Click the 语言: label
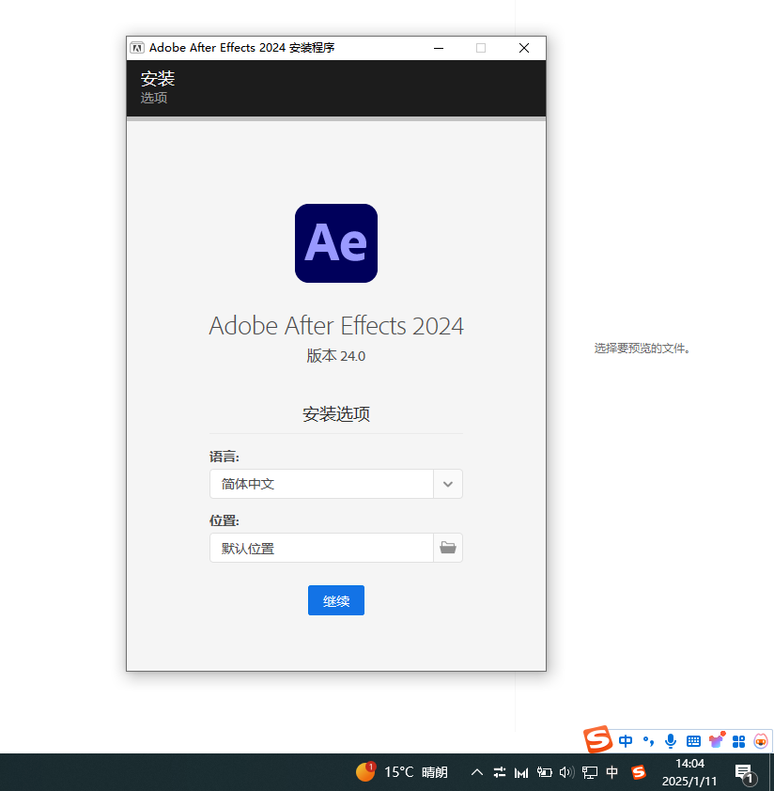This screenshot has height=791, width=774. point(224,458)
